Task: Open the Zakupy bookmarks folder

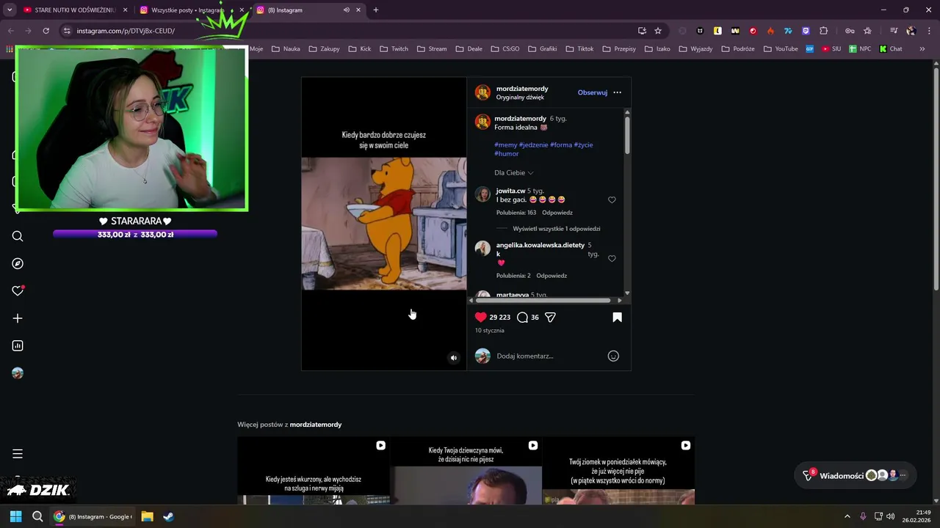Action: point(324,49)
